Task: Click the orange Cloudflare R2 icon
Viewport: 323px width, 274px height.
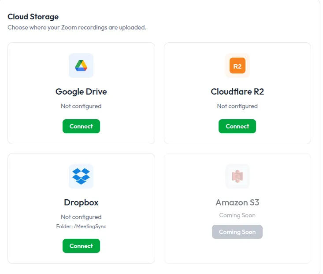Action: 238,66
